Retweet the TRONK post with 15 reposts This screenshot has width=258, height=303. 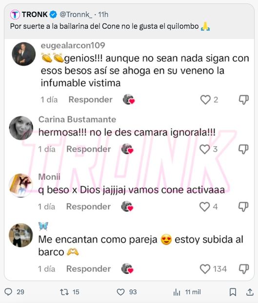(64, 292)
